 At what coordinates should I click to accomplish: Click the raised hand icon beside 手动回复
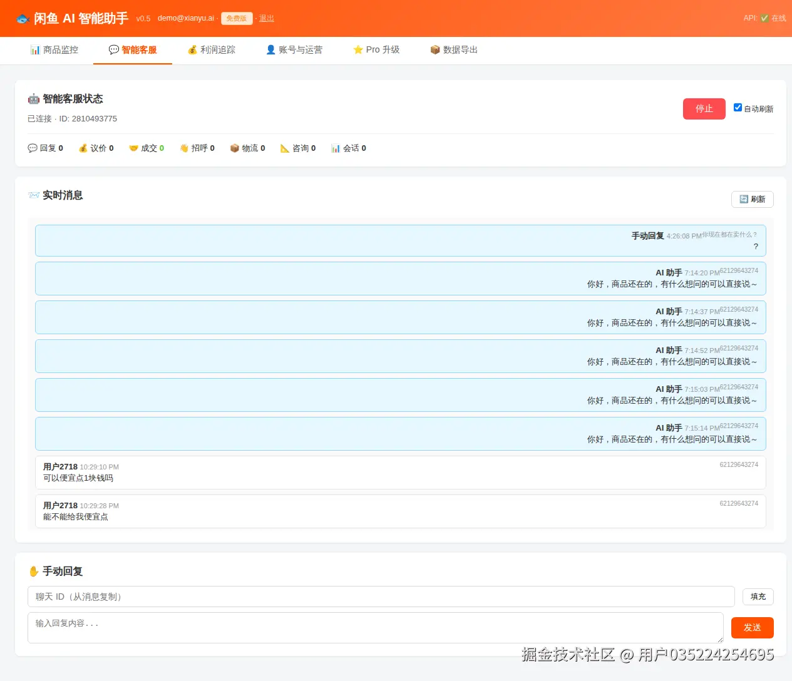[x=34, y=571]
